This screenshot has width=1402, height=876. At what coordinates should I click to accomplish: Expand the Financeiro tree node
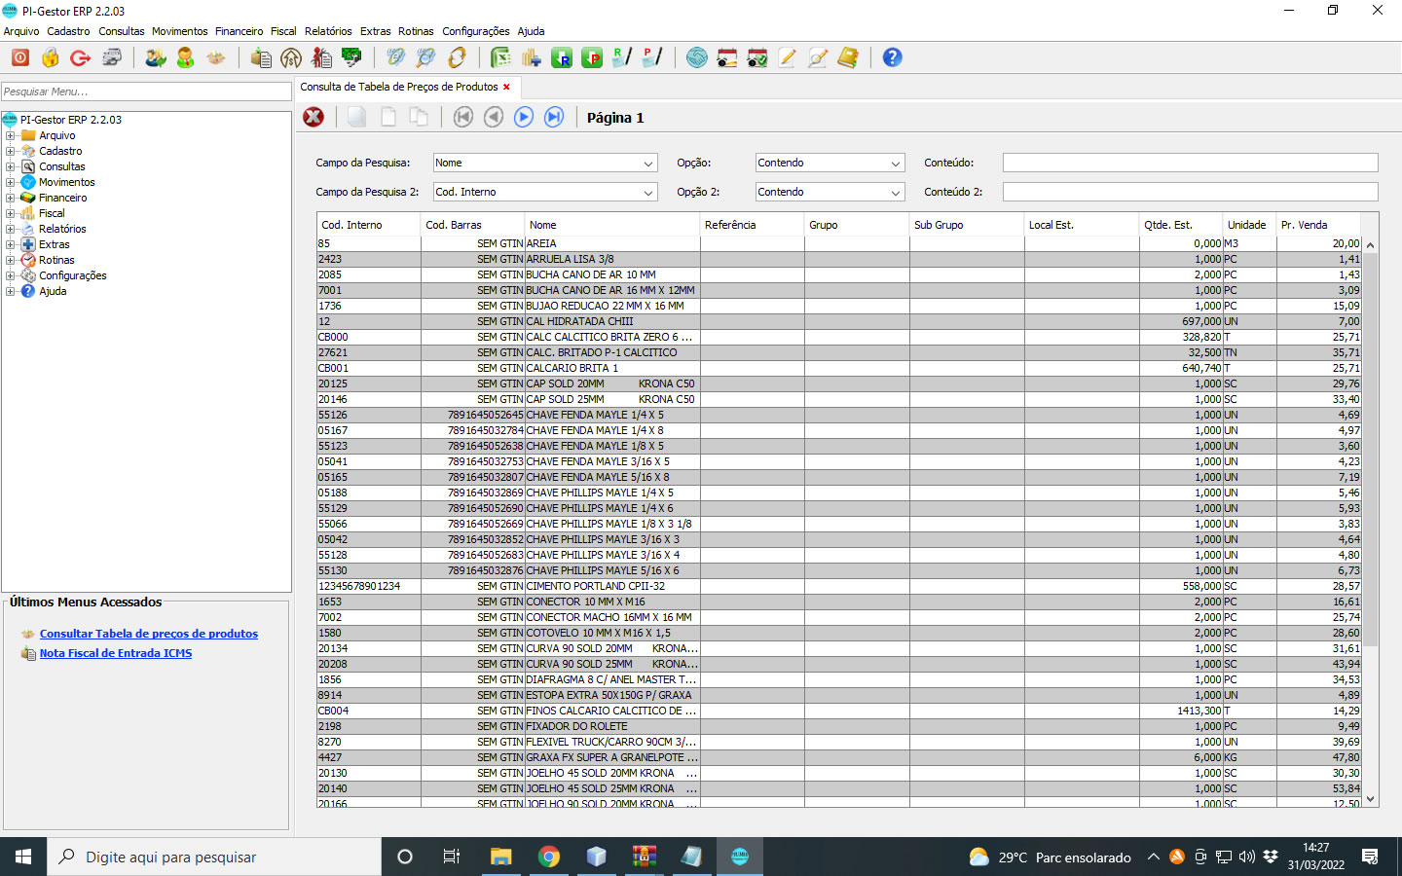10,198
